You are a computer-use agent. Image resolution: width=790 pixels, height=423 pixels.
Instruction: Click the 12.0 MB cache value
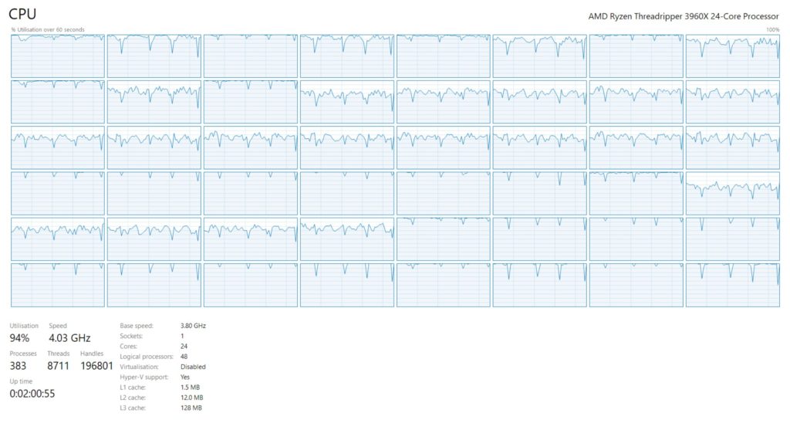coord(191,398)
